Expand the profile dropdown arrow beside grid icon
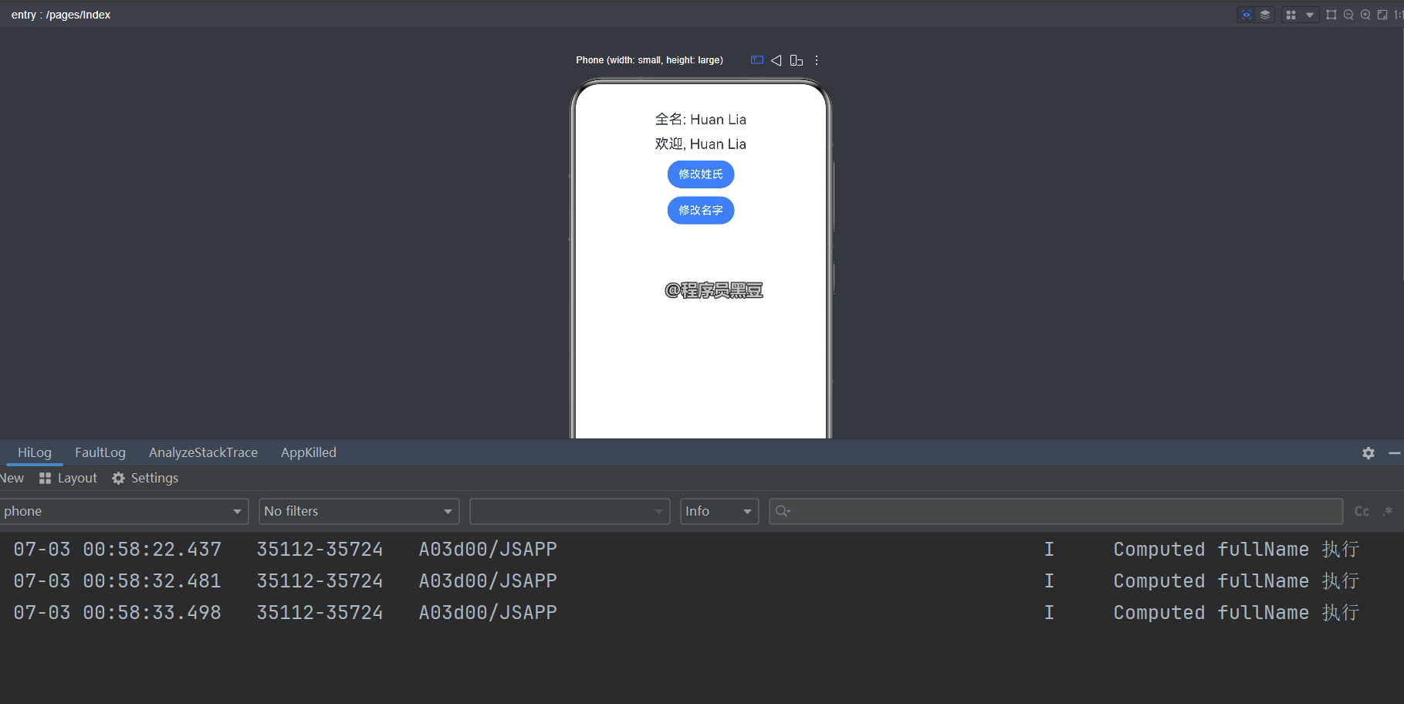The image size is (1404, 704). click(x=1309, y=15)
